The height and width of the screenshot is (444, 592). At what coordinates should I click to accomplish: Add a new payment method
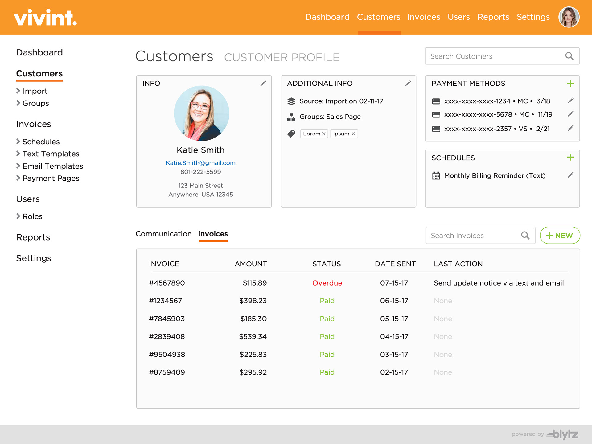coord(570,84)
